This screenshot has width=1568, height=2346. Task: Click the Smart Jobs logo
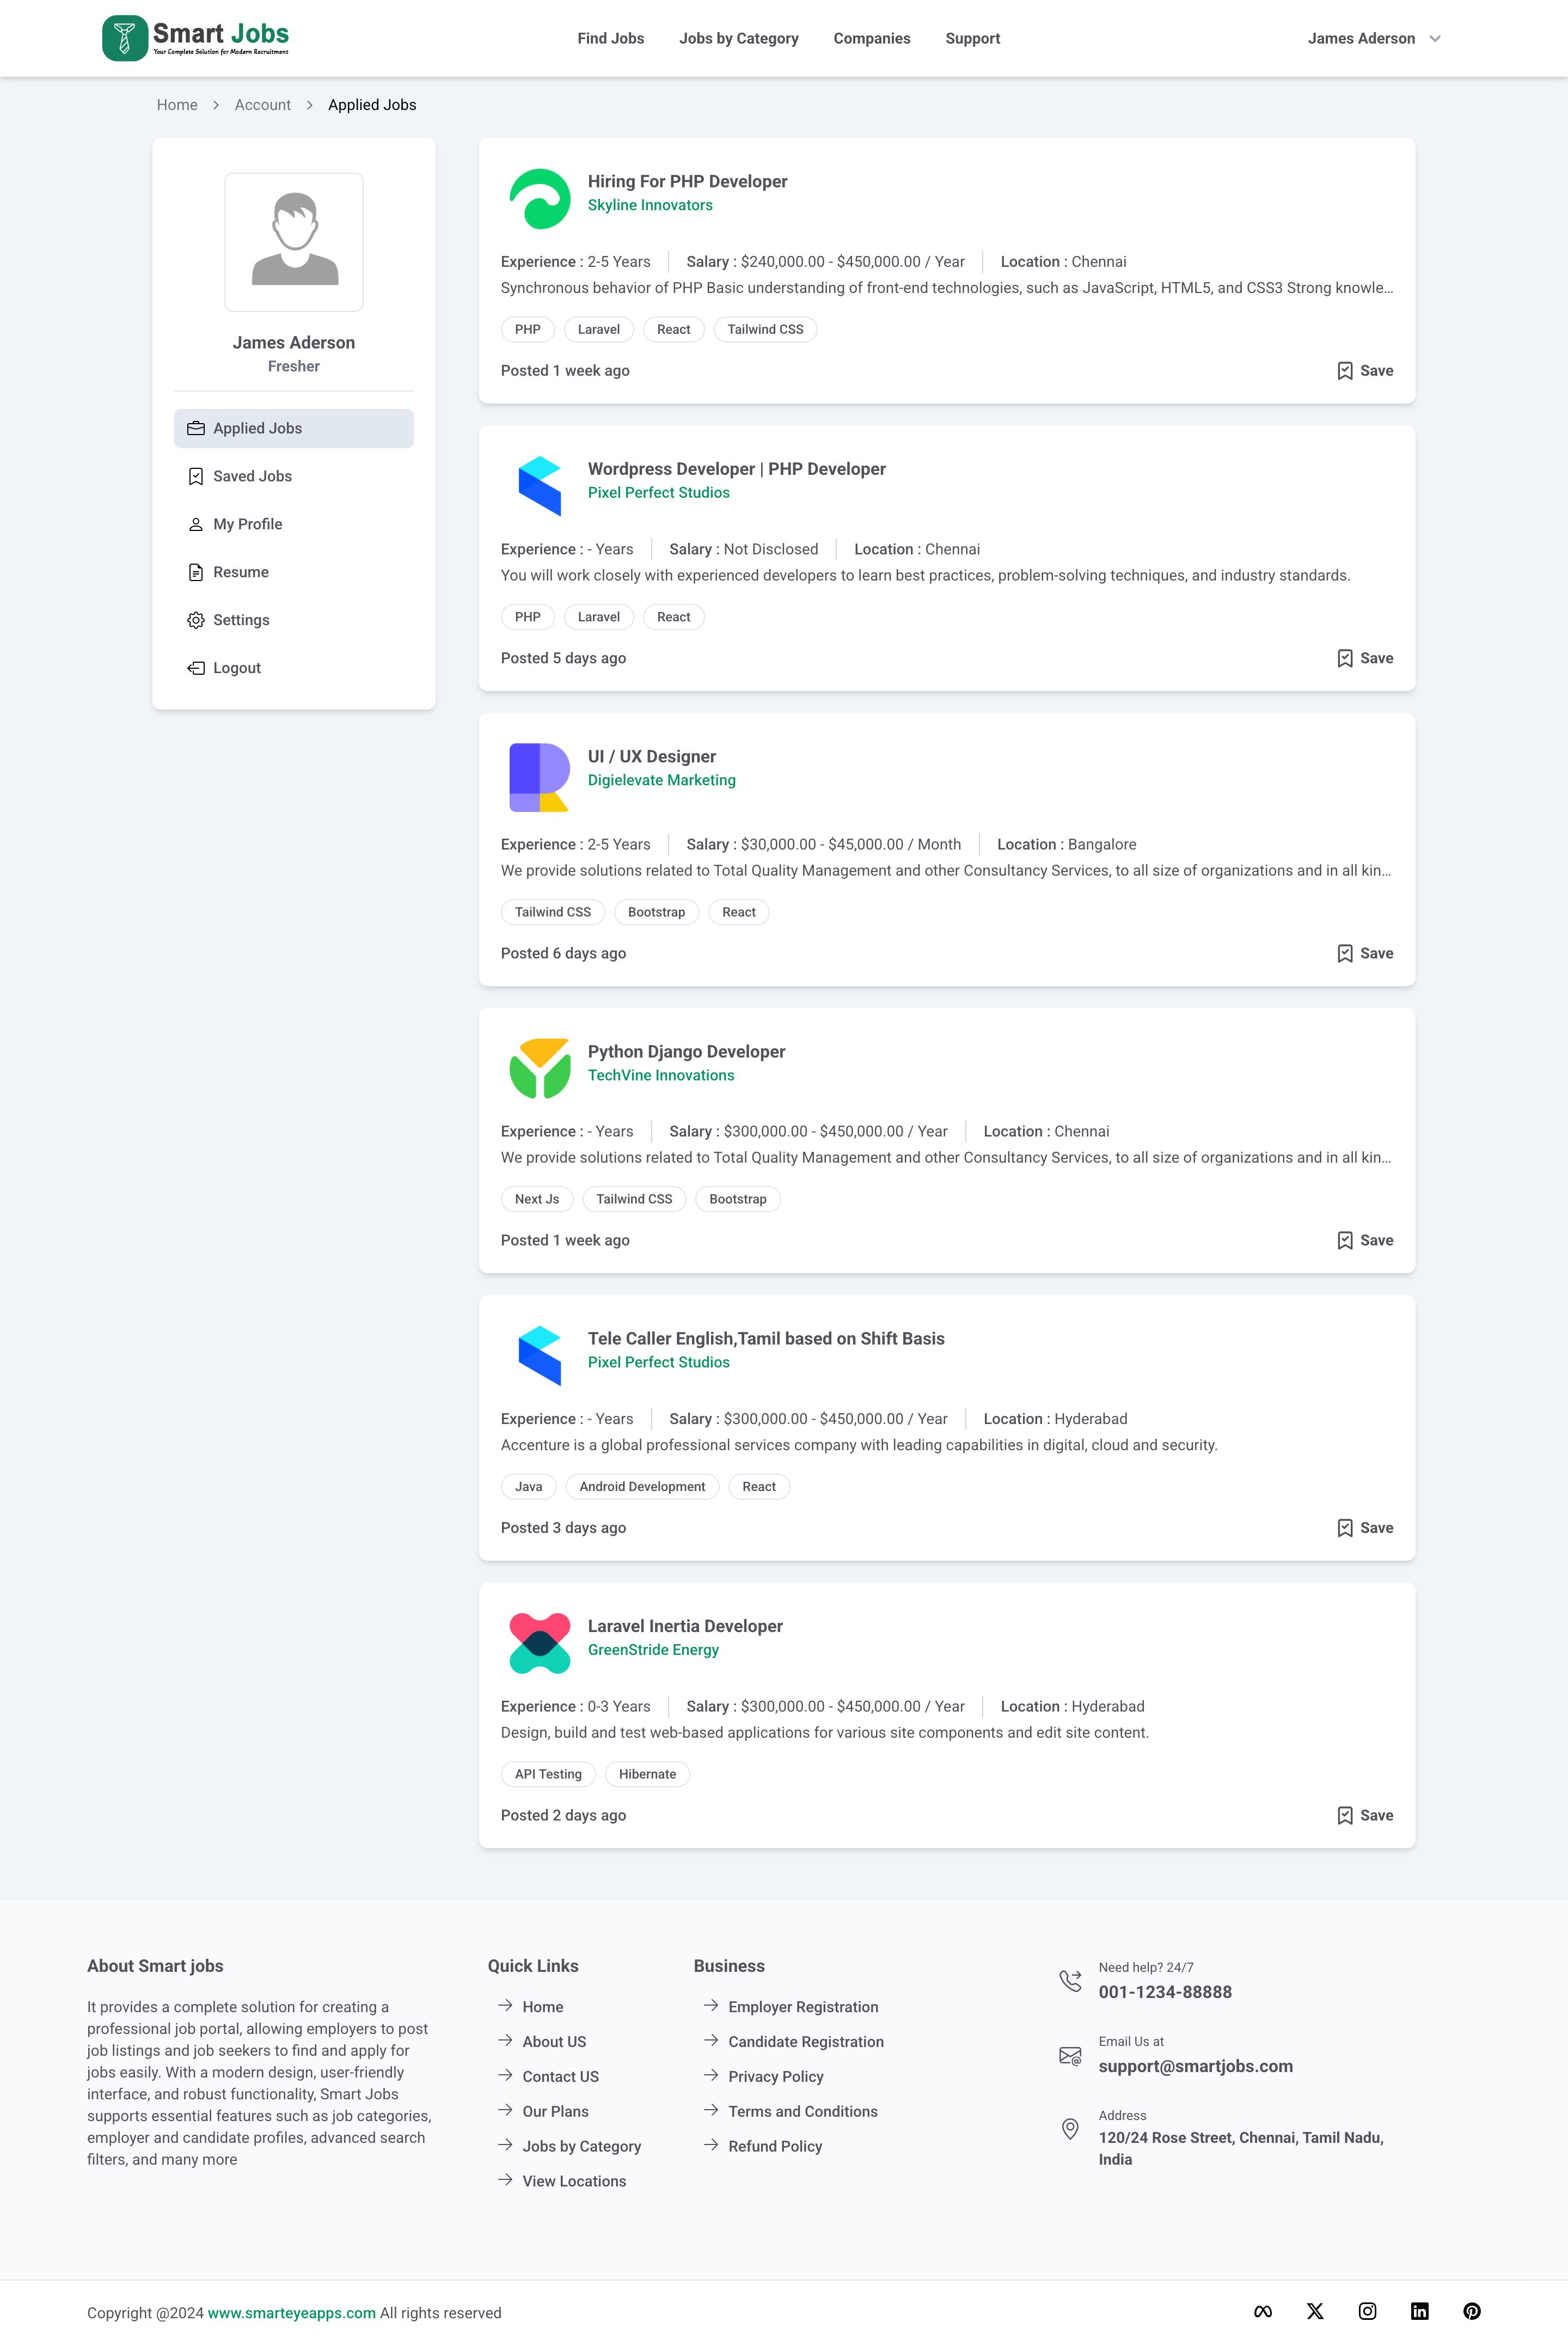pos(196,38)
